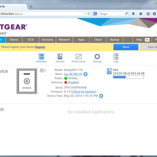Switch to the iSCSI tab
The height and width of the screenshot is (157, 157).
[x=31, y=40]
